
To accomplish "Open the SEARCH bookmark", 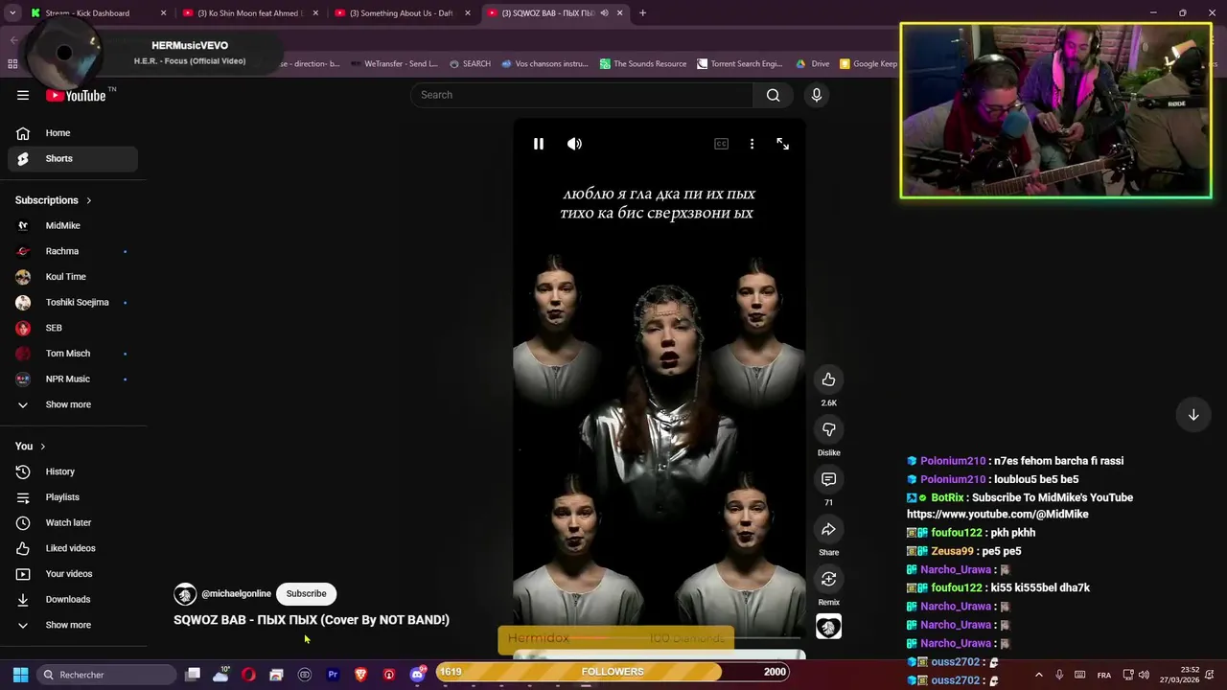I will pos(470,64).
